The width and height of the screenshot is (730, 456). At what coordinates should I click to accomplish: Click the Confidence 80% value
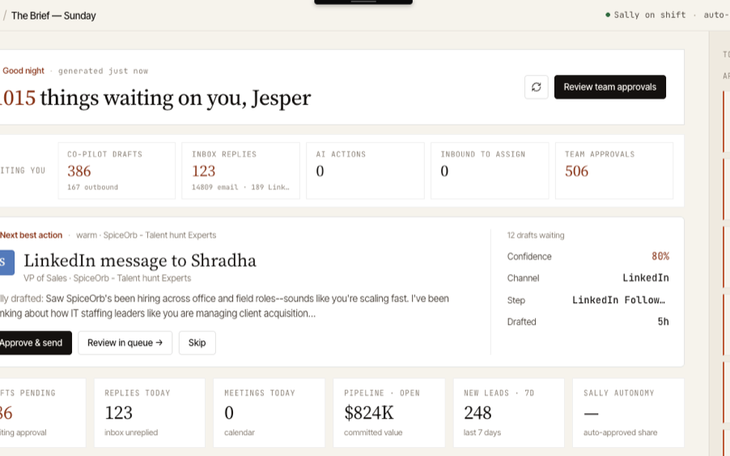coord(660,256)
